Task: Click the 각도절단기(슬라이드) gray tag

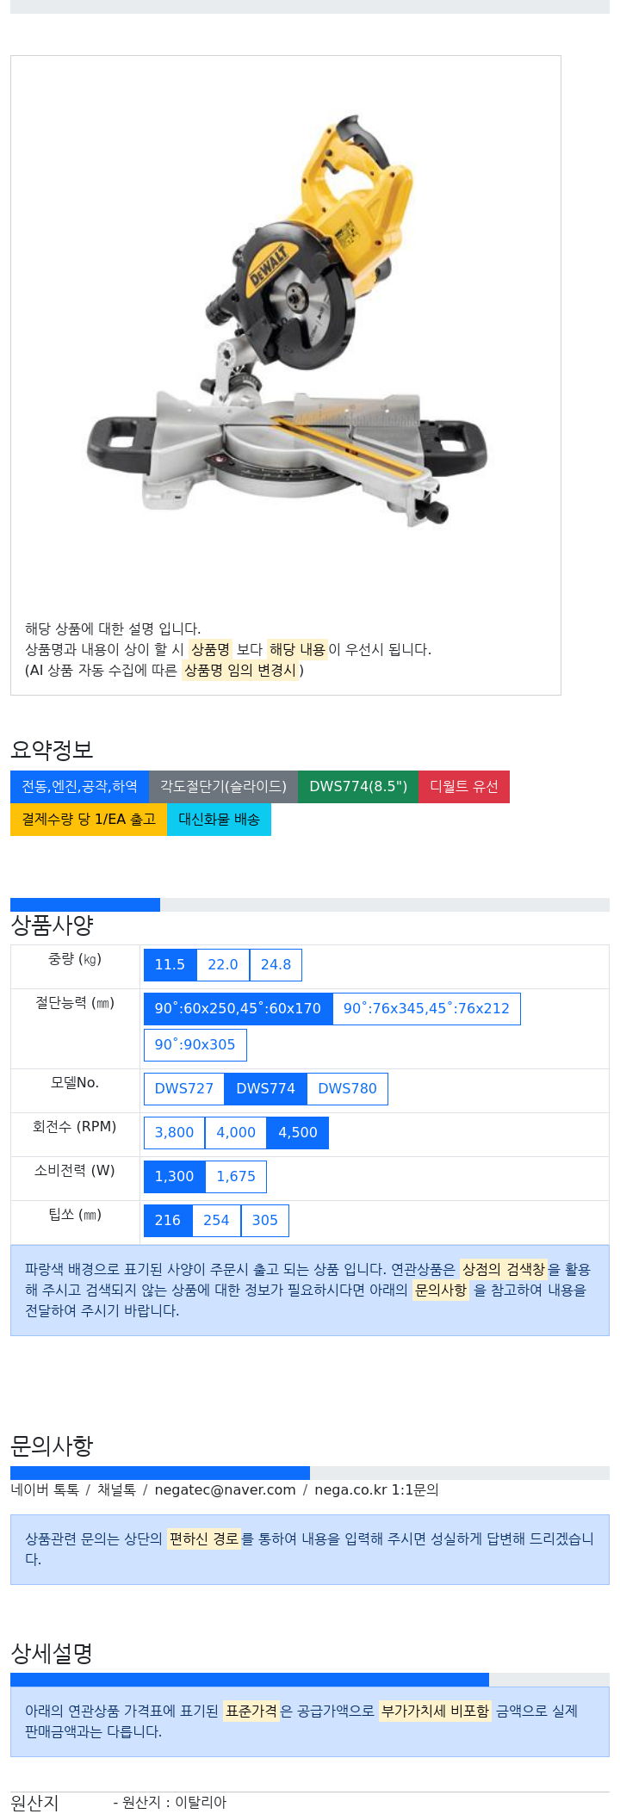Action: pos(223,787)
